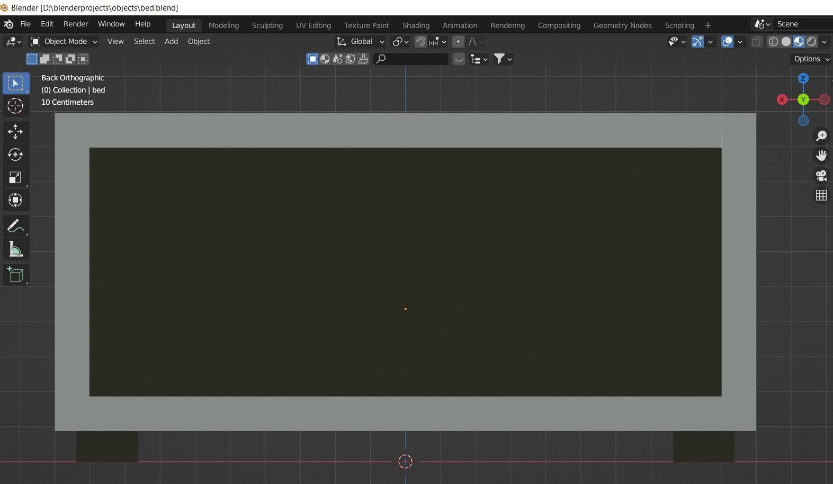The height and width of the screenshot is (484, 833).
Task: Select the Annotate pencil tool
Action: (15, 226)
